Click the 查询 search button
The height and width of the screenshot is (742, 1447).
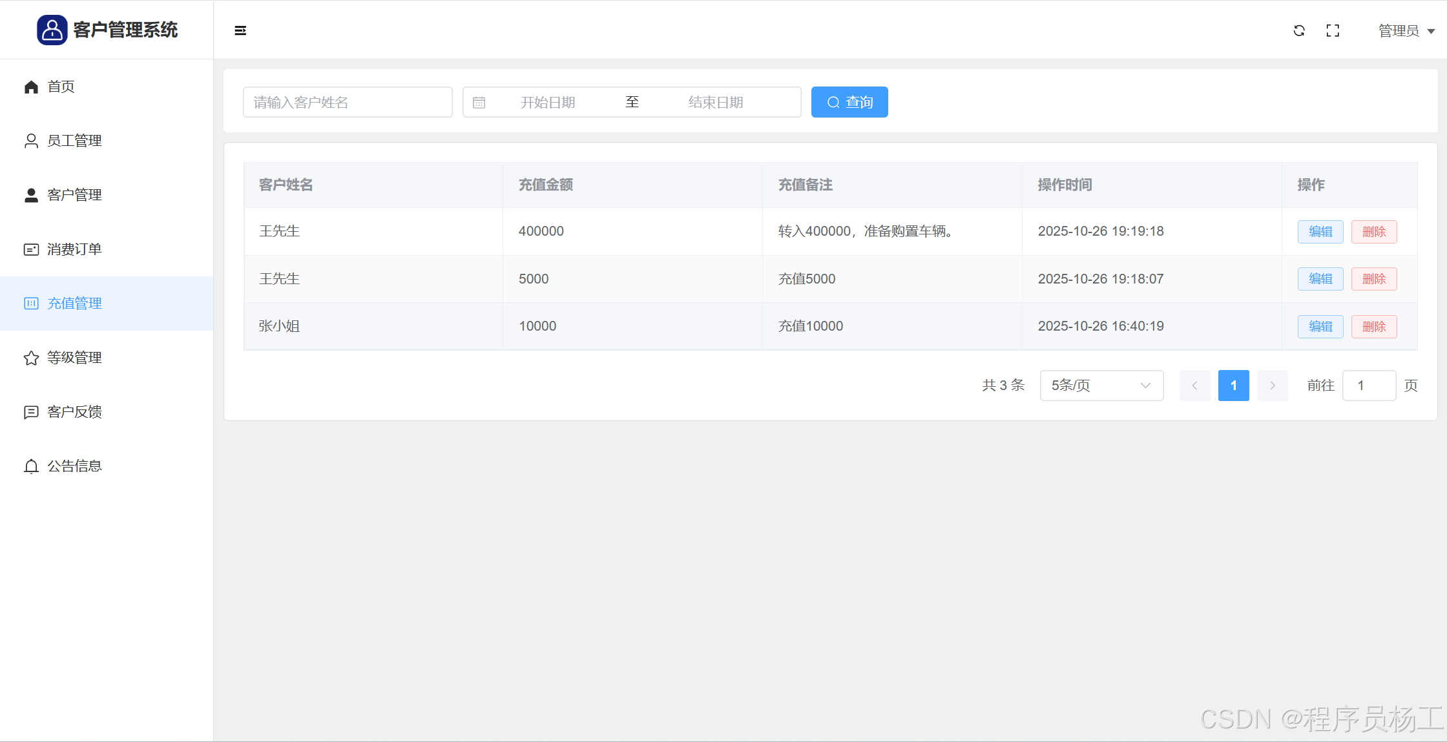click(x=849, y=102)
